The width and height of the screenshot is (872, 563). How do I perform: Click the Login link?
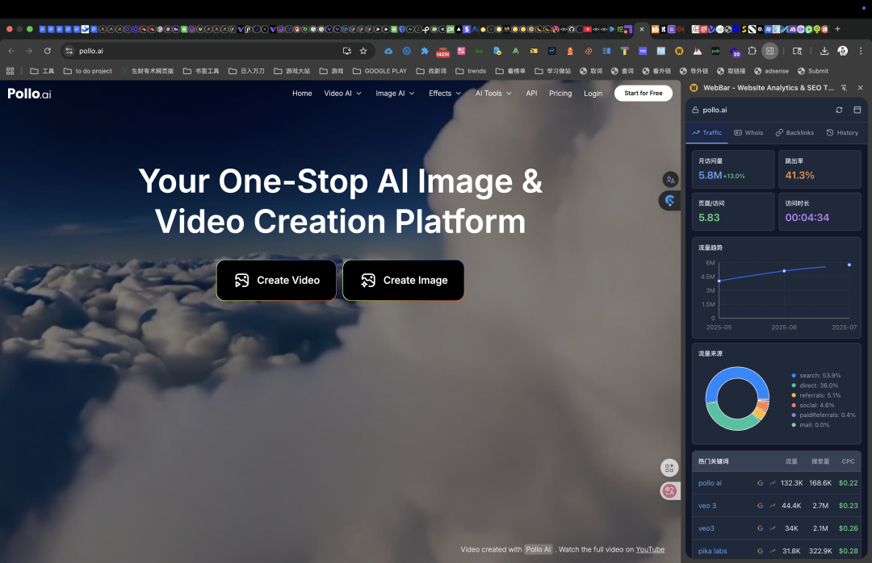point(593,94)
